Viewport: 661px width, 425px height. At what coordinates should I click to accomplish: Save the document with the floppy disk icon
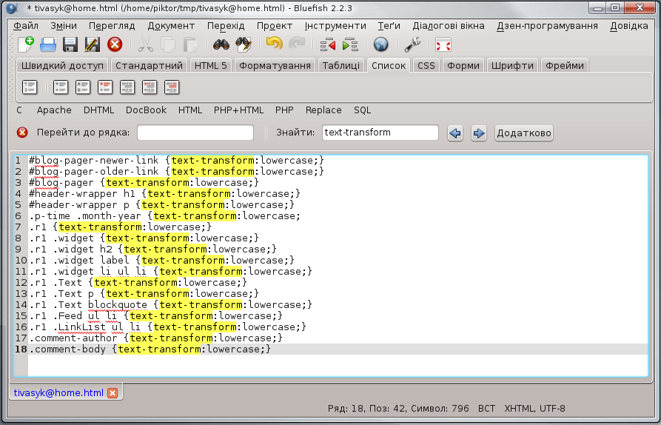pyautogui.click(x=70, y=44)
